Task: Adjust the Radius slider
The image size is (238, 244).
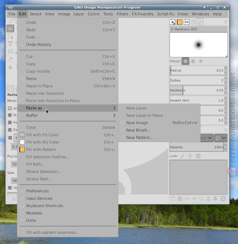Action: [x=197, y=70]
